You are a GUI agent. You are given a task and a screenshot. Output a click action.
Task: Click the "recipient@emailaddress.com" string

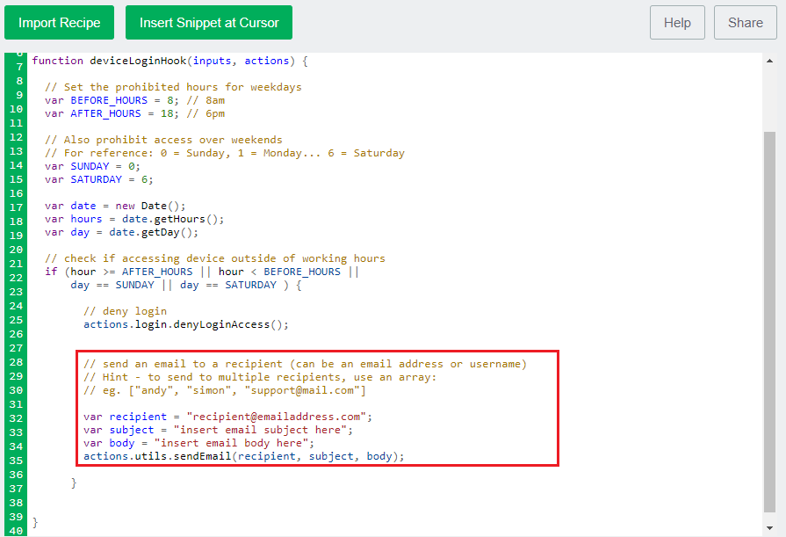click(x=277, y=417)
